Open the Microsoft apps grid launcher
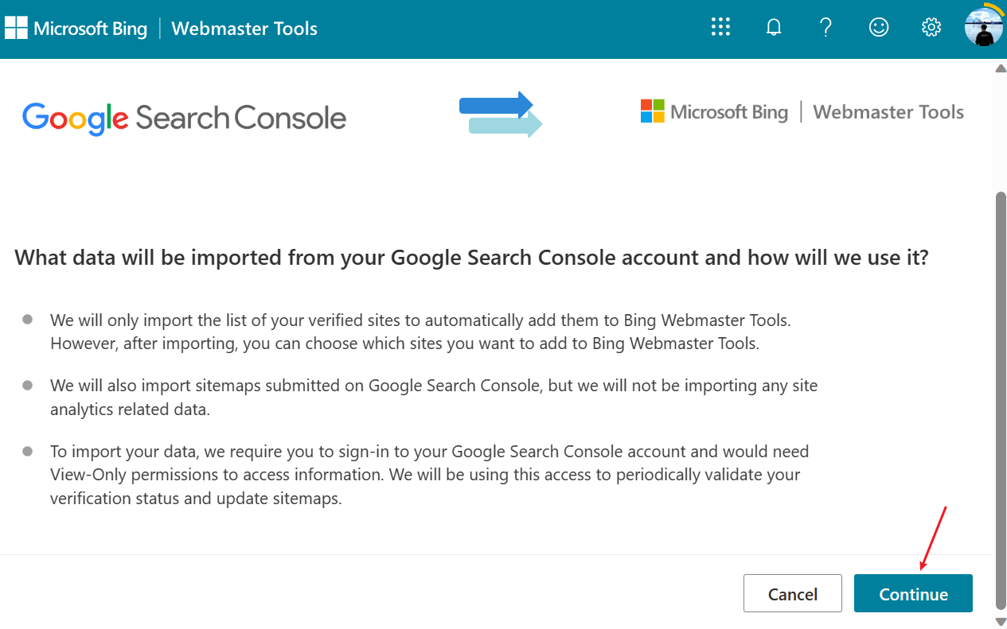Viewport: 1007px width, 629px height. 720,28
